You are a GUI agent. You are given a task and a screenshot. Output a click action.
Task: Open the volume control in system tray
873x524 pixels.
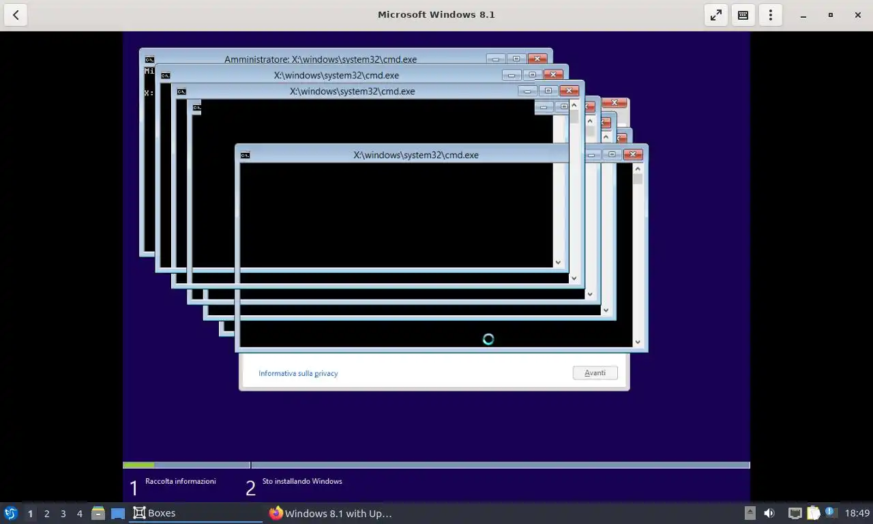769,513
